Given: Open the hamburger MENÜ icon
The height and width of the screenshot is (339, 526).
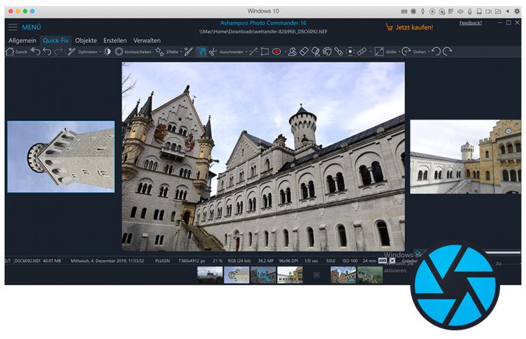Looking at the screenshot, I should (13, 27).
